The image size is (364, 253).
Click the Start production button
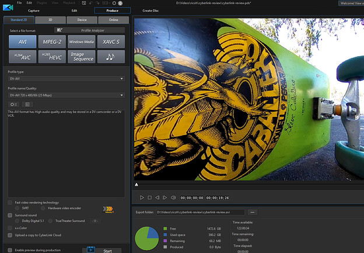102,250
